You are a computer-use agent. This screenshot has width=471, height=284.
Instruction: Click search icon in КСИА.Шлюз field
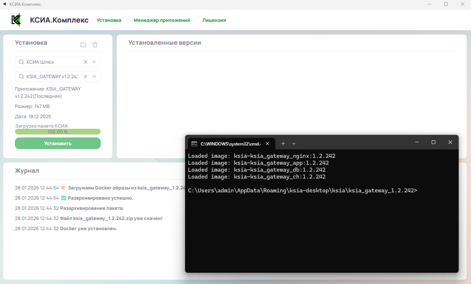(x=21, y=62)
